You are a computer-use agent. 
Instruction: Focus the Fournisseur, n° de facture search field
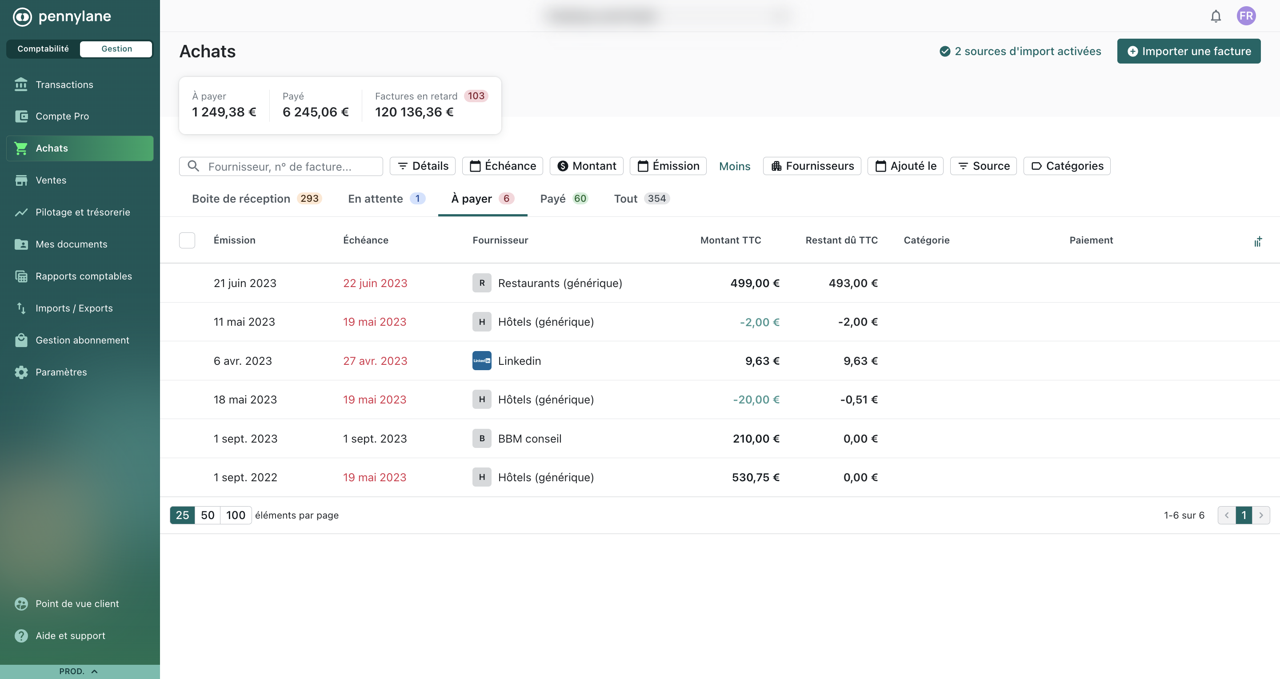pyautogui.click(x=281, y=166)
